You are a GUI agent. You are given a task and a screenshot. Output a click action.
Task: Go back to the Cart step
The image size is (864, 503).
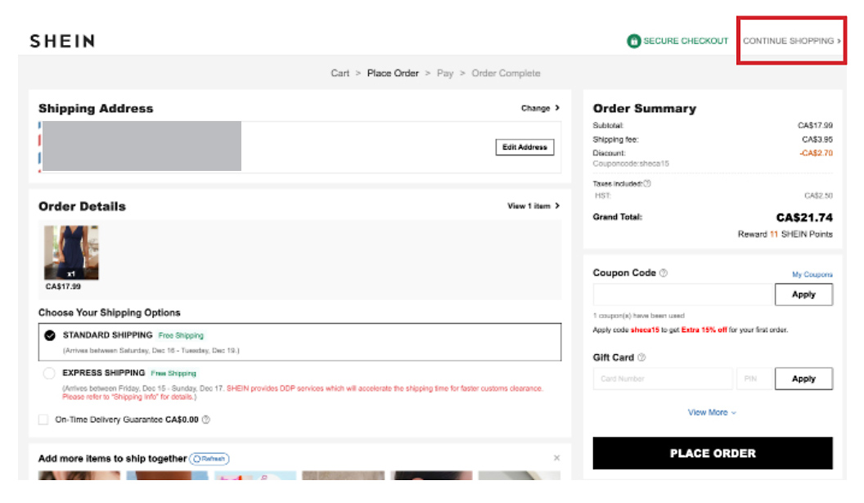point(340,73)
